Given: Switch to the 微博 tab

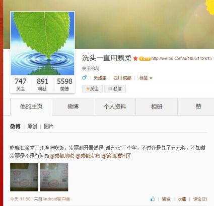Looking at the screenshot, I should [x=73, y=107].
